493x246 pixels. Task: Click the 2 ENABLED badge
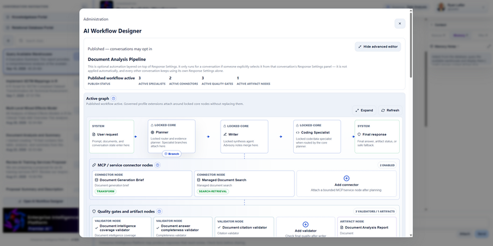pos(387,165)
